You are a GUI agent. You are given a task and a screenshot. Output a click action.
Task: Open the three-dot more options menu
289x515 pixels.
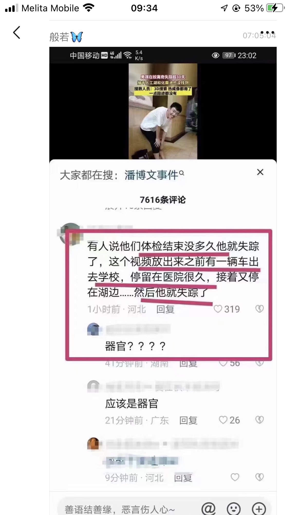coord(267,33)
